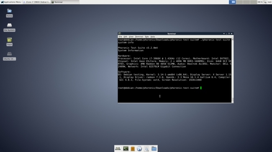Viewport: 272px width, 152px height.
Task: Click the terminal vertical scrollbar
Action: click(232, 71)
